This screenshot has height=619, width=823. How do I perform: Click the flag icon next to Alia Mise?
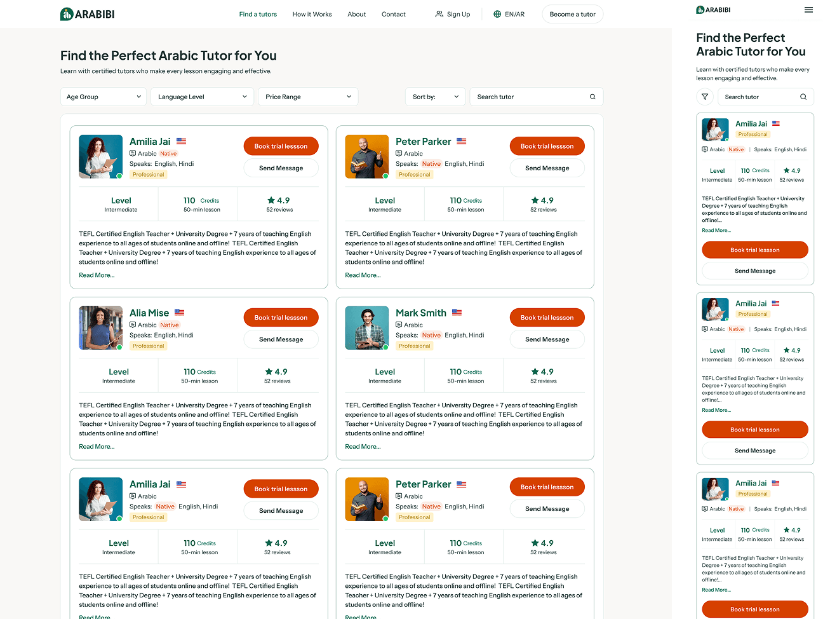pos(180,313)
